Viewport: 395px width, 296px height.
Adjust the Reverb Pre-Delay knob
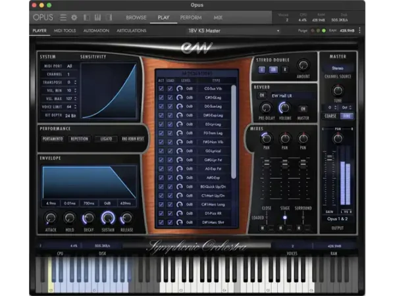pyautogui.click(x=266, y=108)
